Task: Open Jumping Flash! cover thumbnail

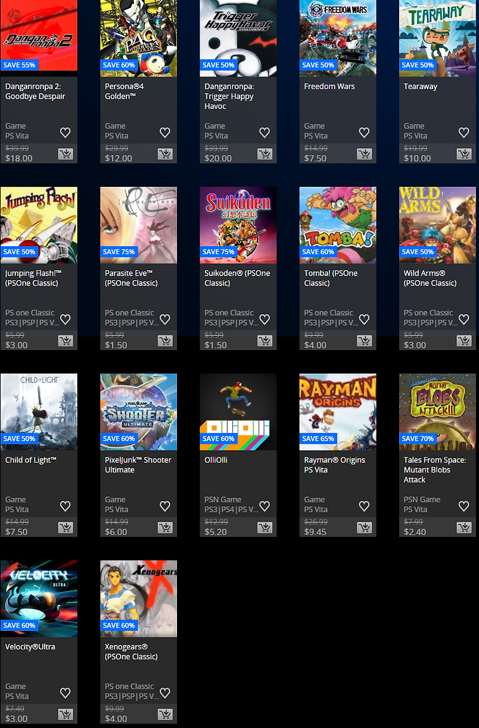Action: [x=39, y=225]
